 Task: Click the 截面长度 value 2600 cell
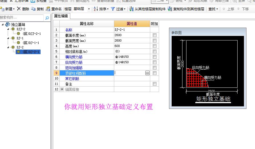[x=132, y=35]
